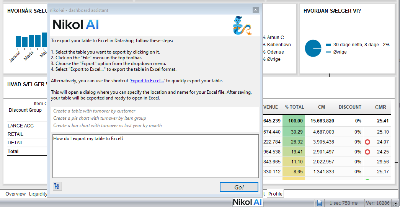
Task: Click the 'DISCOUNT' column header
Action: pos(350,107)
